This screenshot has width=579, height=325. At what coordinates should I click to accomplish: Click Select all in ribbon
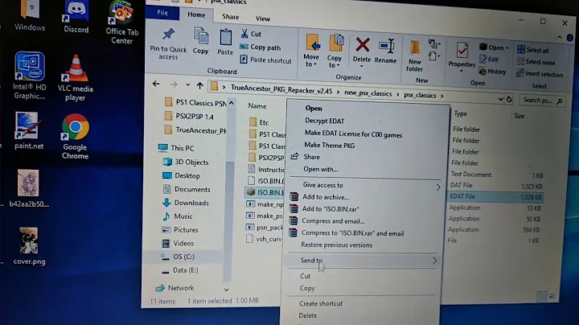coord(533,50)
